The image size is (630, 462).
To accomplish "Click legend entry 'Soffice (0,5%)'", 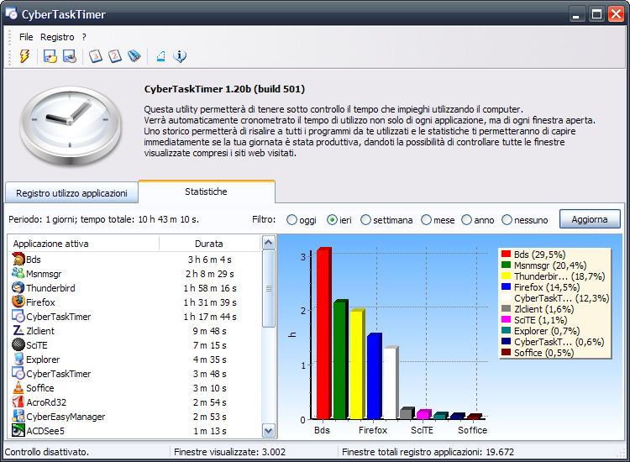I will point(543,353).
